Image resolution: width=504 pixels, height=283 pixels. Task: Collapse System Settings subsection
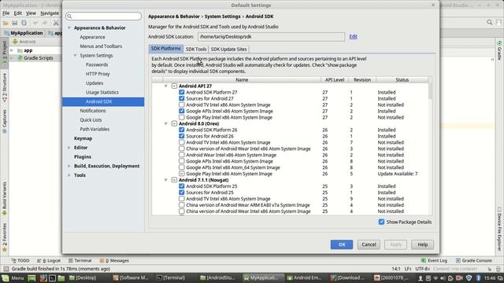coord(76,56)
